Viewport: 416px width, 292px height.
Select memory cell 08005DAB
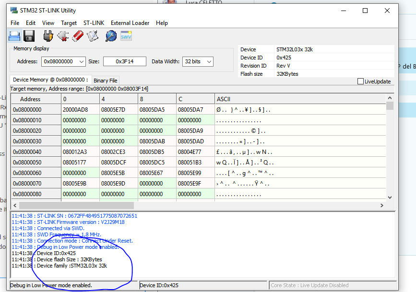pos(157,141)
